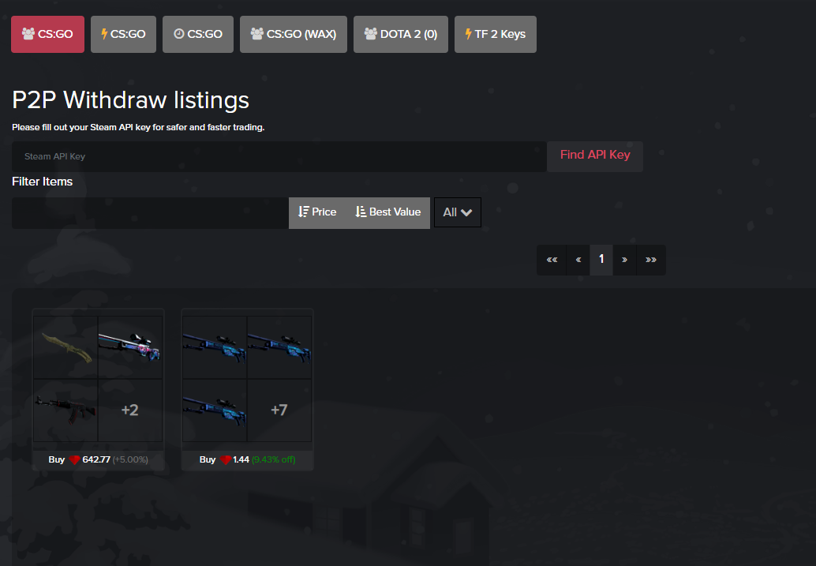This screenshot has height=566, width=816.
Task: Open the knife item thumbnail
Action: [66, 347]
